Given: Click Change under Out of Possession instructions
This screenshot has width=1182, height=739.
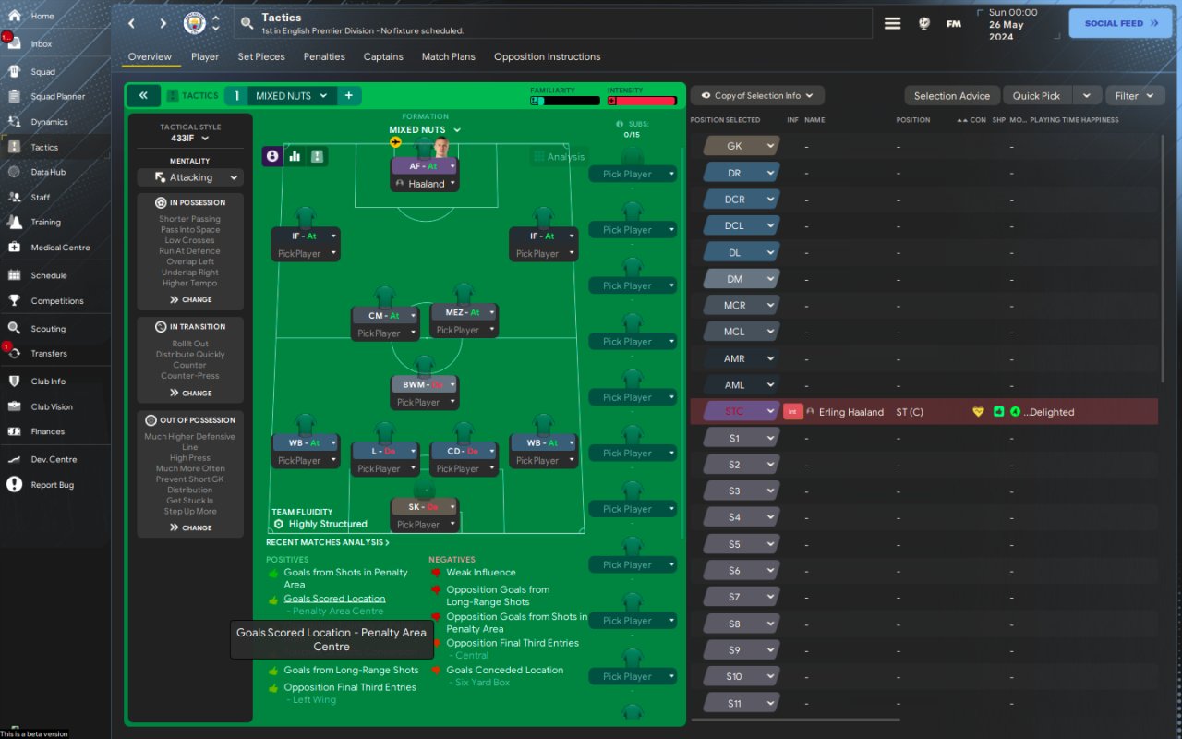Looking at the screenshot, I should pos(190,528).
